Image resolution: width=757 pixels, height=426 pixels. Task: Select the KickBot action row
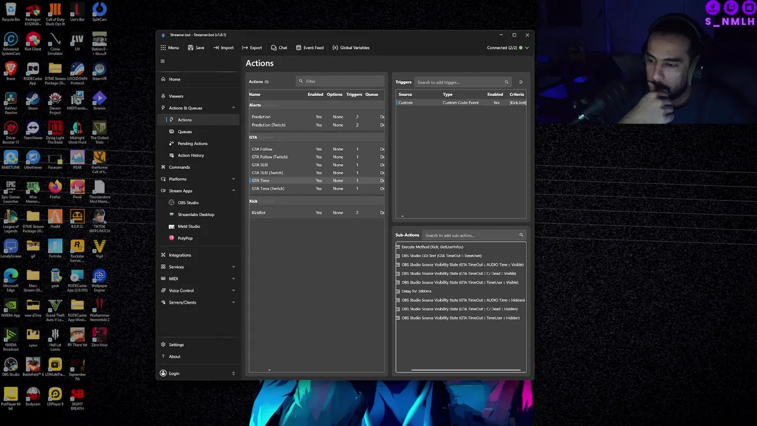tap(316, 212)
